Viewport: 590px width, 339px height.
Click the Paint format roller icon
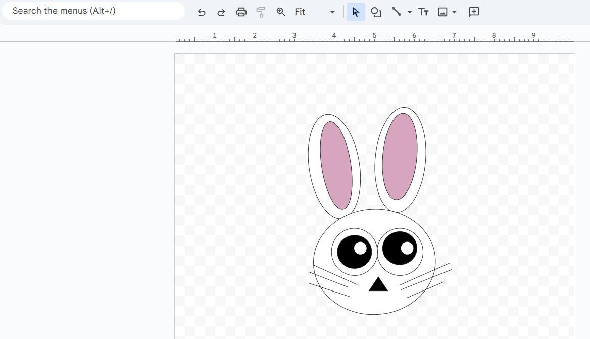(261, 12)
